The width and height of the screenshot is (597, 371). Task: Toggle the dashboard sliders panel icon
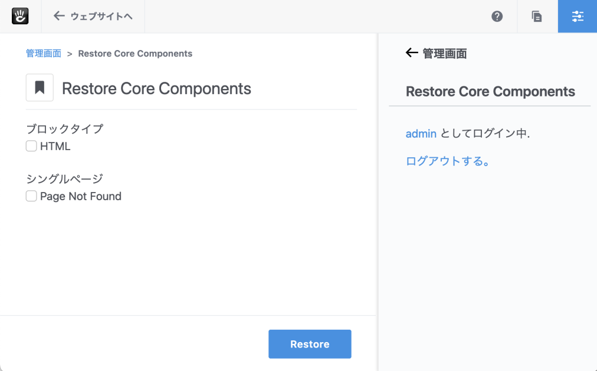(x=578, y=16)
